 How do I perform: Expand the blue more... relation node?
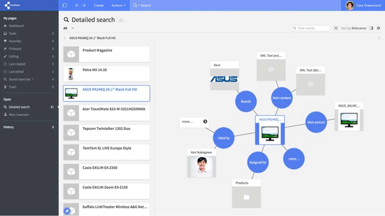click(294, 158)
